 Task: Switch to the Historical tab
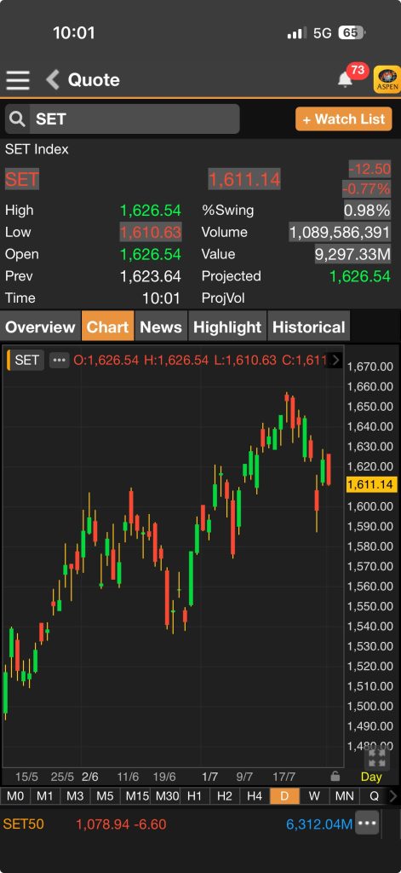[309, 327]
